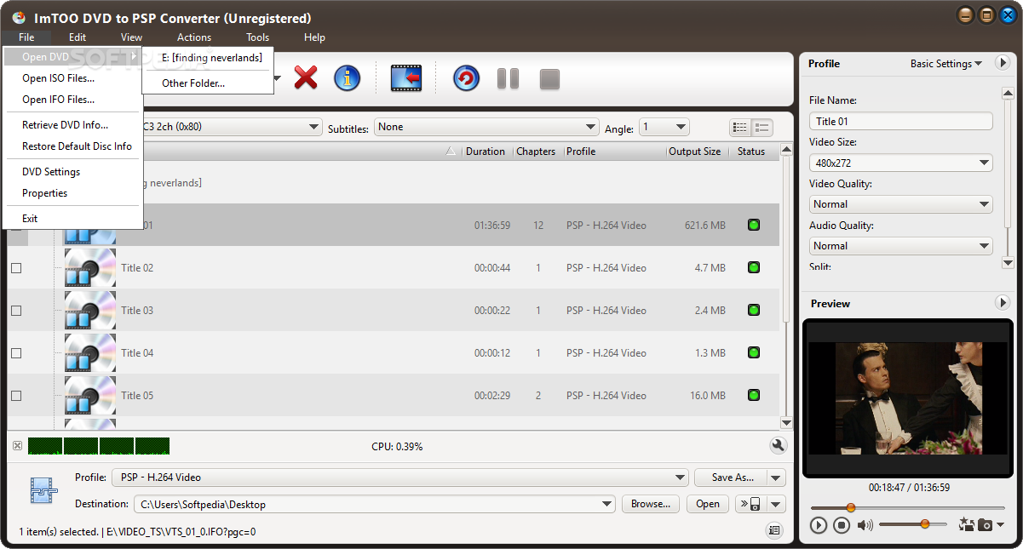Check the Title 02 checkbox
The height and width of the screenshot is (549, 1023).
(16, 268)
